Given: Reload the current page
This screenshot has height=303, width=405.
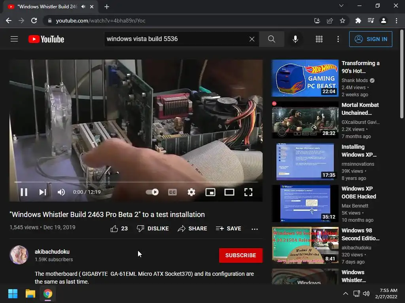Looking at the screenshot, I should pyautogui.click(x=34, y=21).
